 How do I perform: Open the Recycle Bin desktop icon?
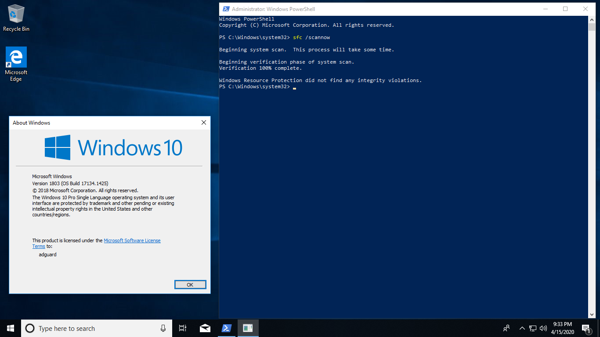pyautogui.click(x=16, y=18)
